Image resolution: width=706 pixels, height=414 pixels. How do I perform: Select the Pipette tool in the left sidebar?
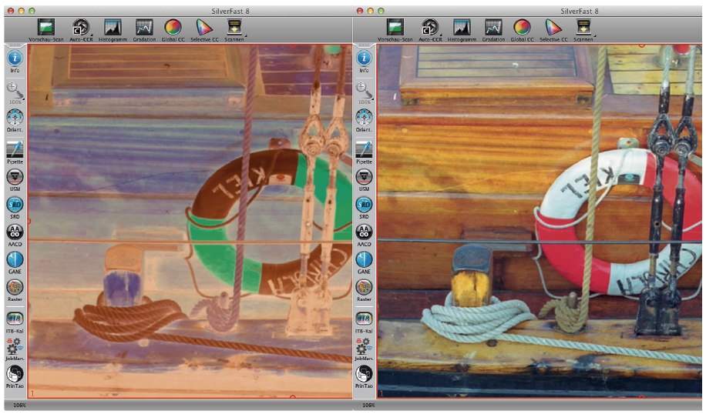[15, 149]
